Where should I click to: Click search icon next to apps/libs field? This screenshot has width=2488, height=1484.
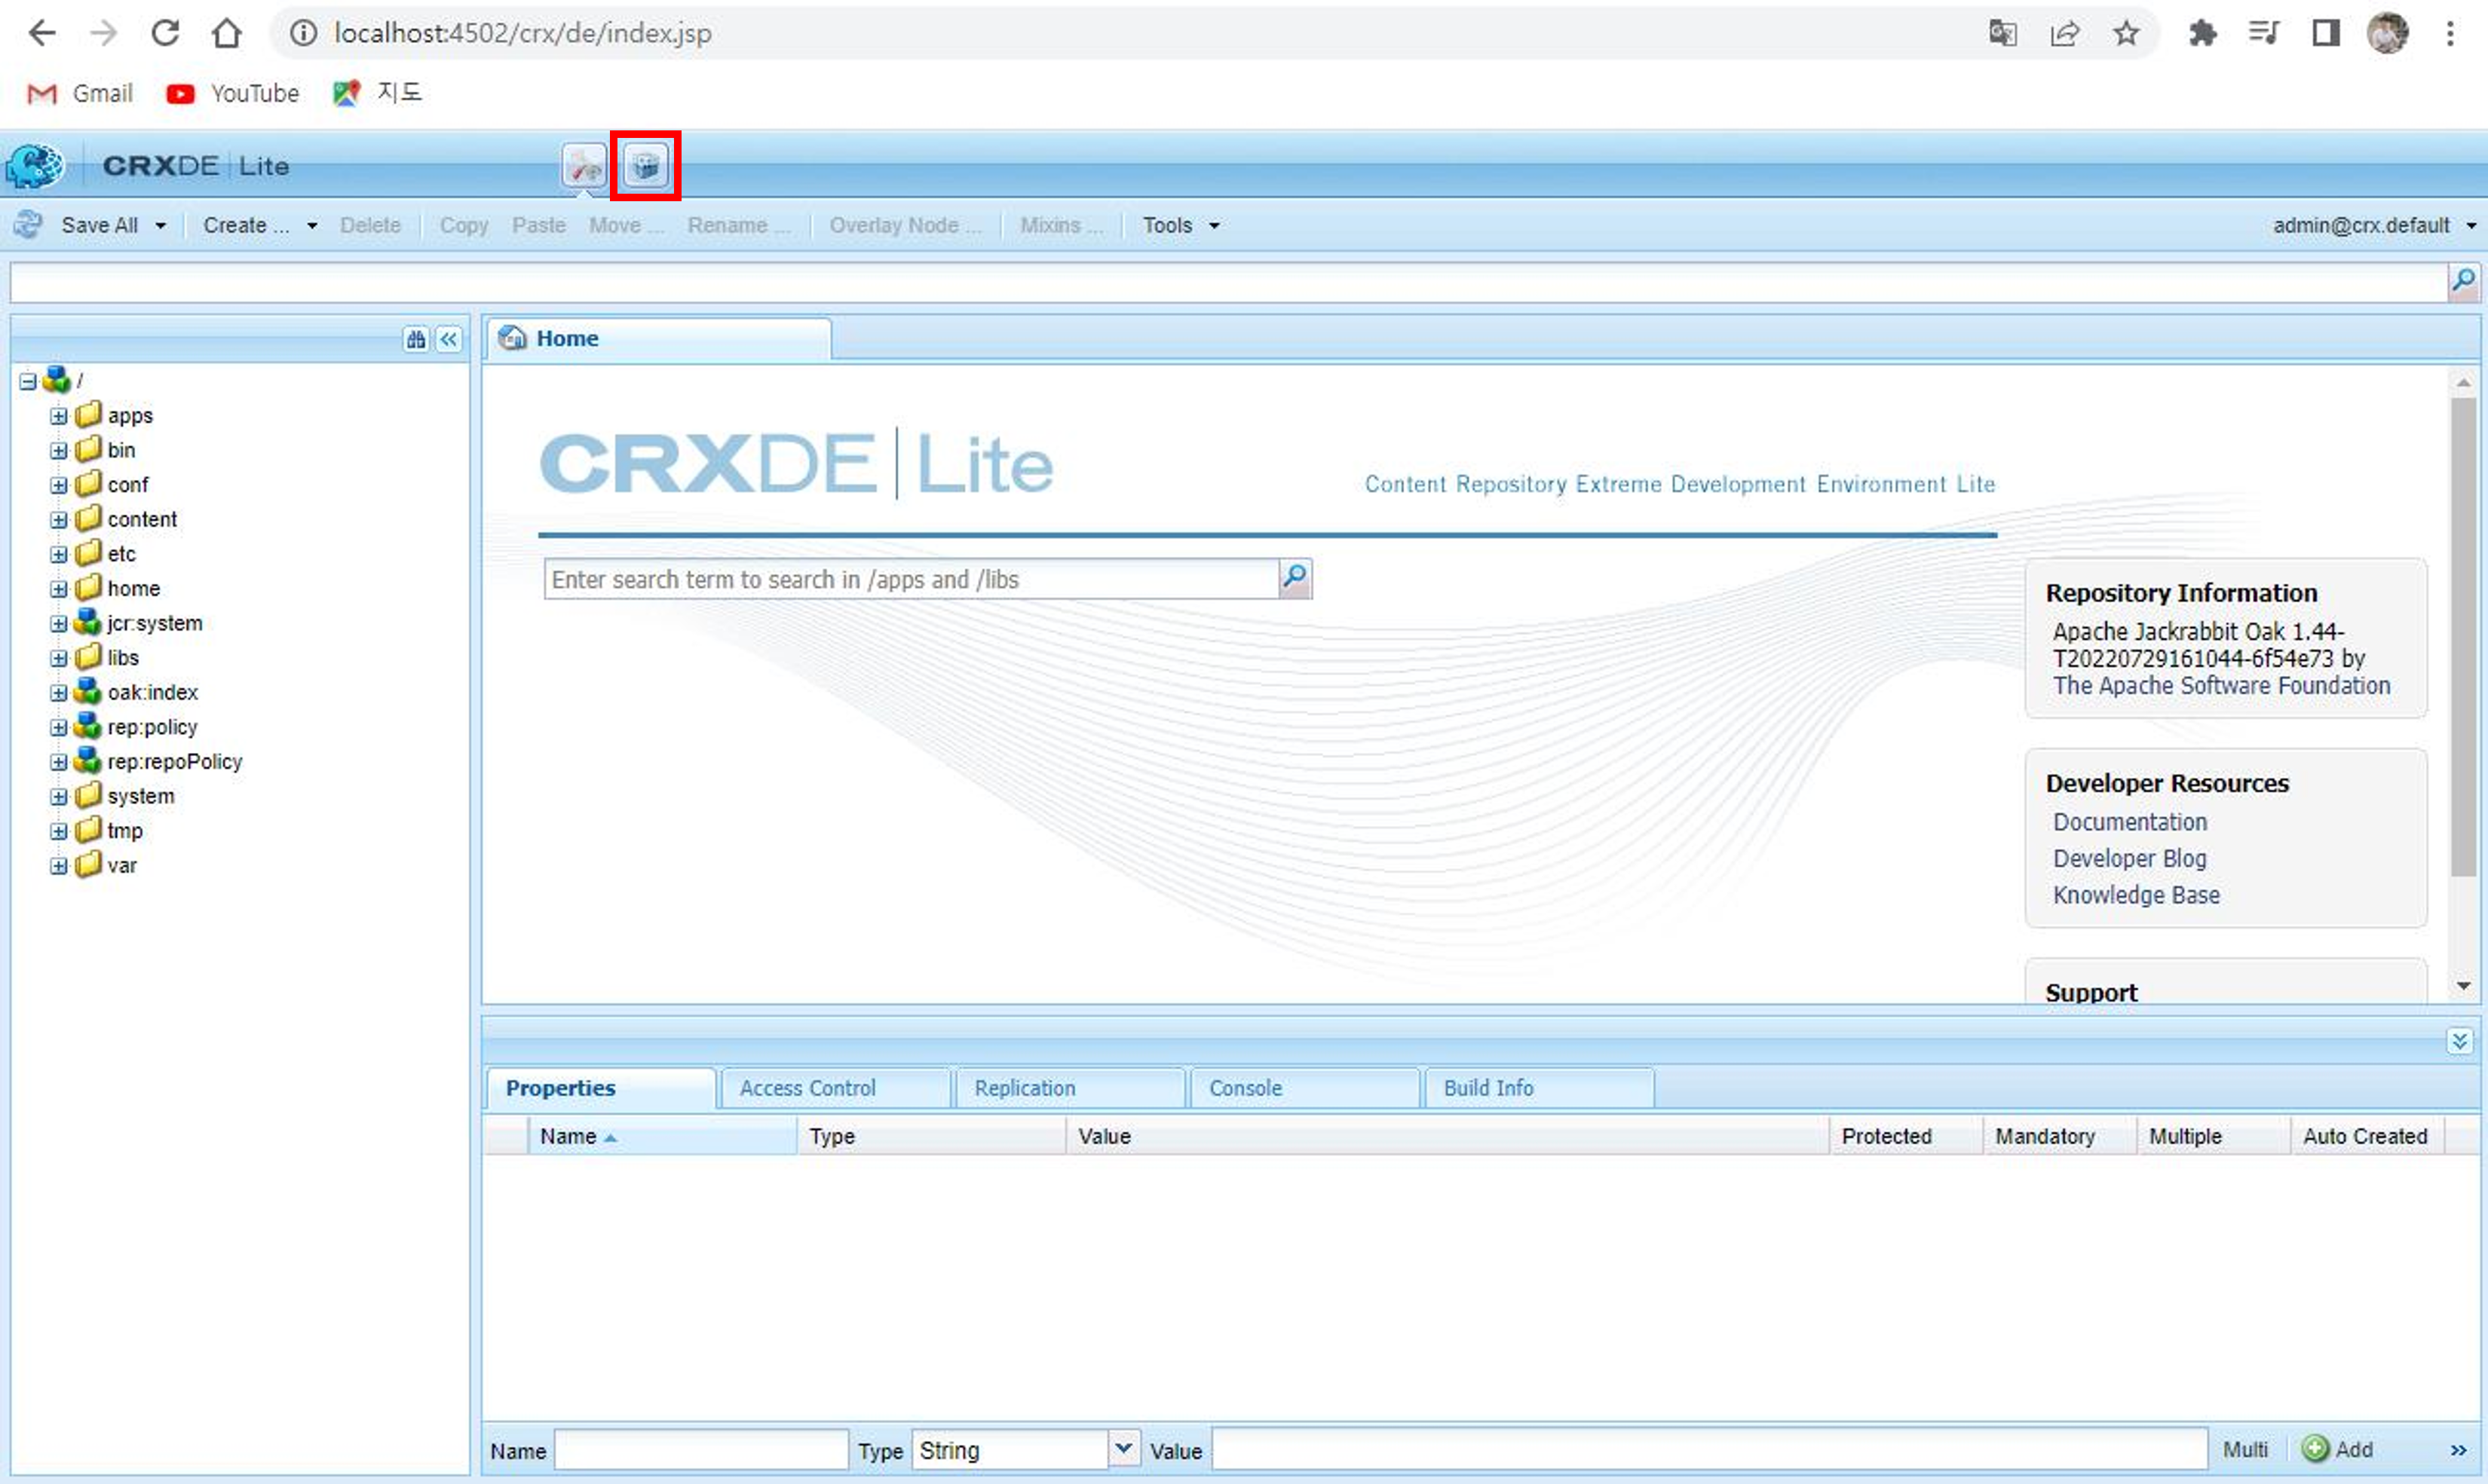tap(1295, 578)
